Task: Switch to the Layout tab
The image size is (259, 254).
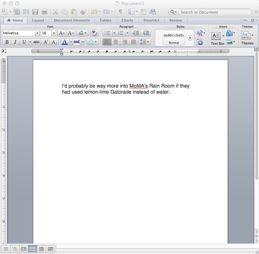Action: (38, 20)
